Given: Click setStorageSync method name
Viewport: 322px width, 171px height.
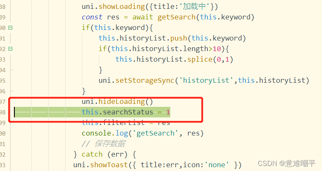Looking at the screenshot, I should (x=145, y=80).
